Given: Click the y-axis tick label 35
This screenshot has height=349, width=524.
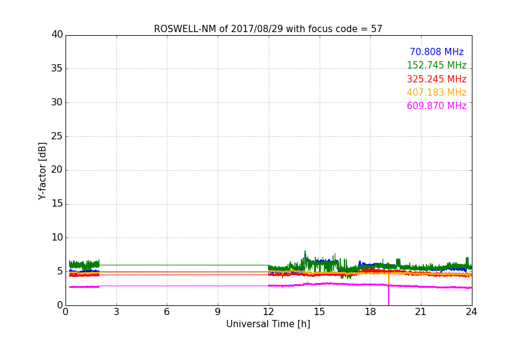Looking at the screenshot, I should click(57, 68).
